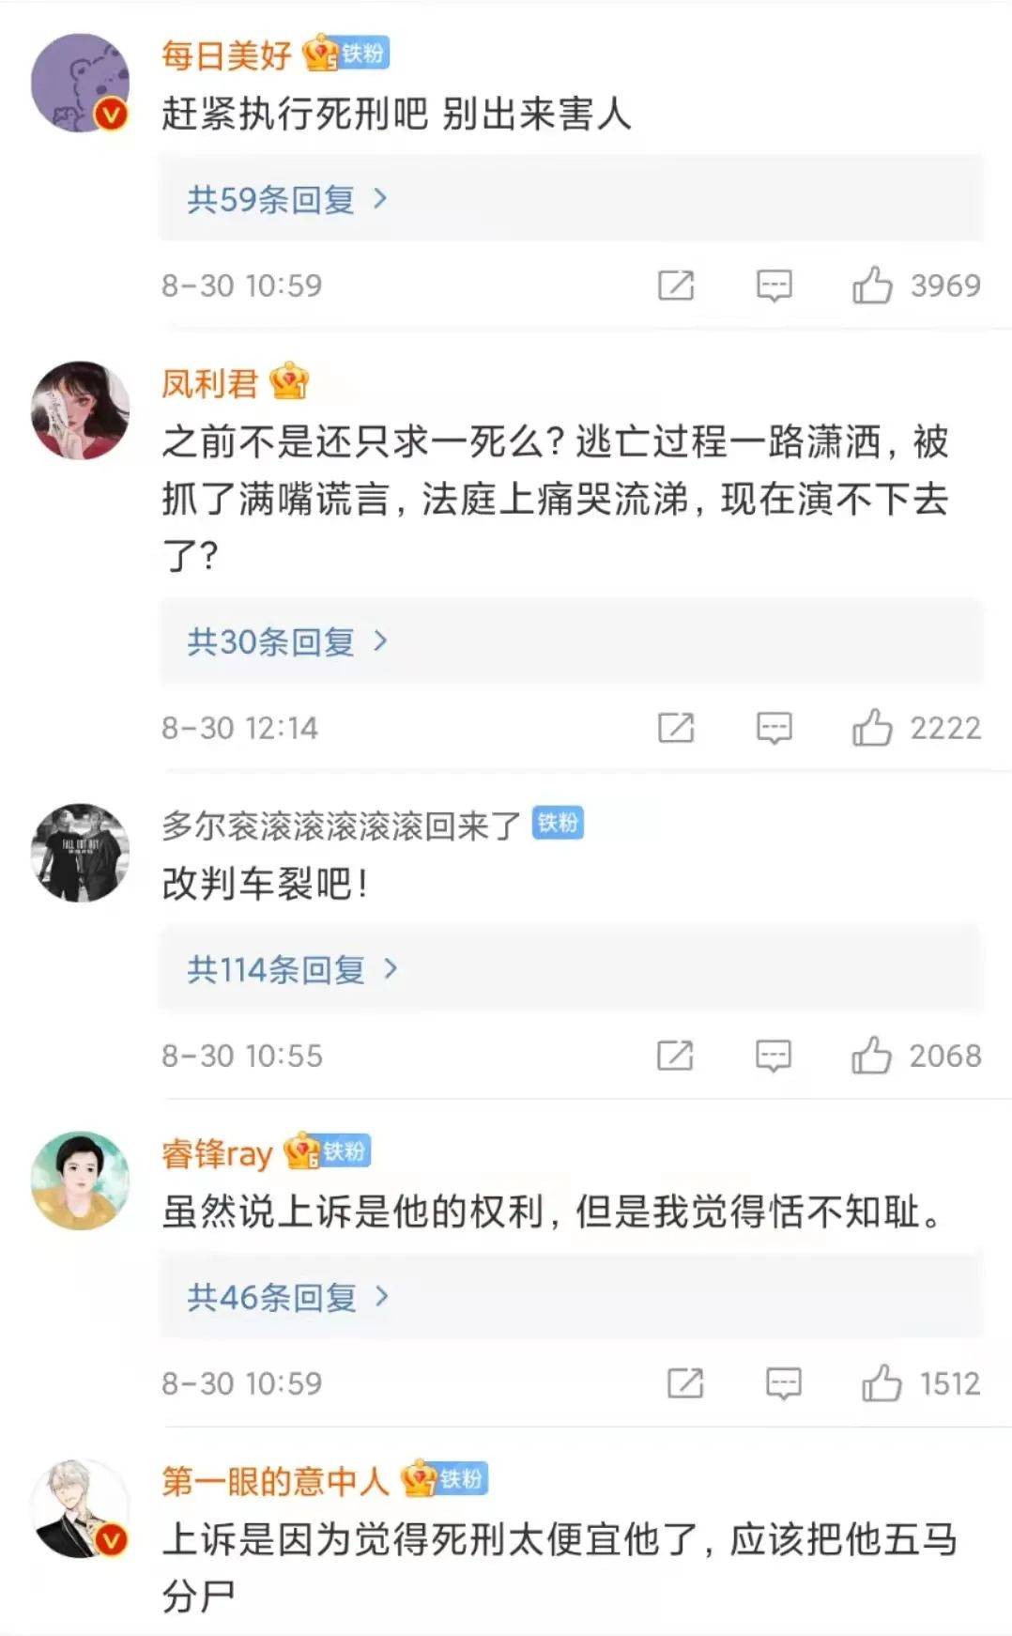The width and height of the screenshot is (1012, 1636).
Task: Expand the 共46条回复 replies
Action: [287, 1297]
